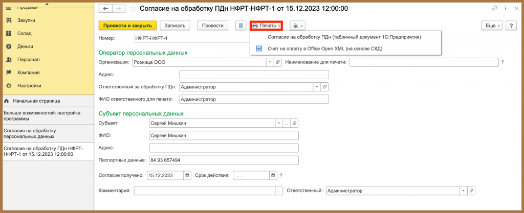Click the Печать dropdown button
The height and width of the screenshot is (213, 524).
point(266,26)
